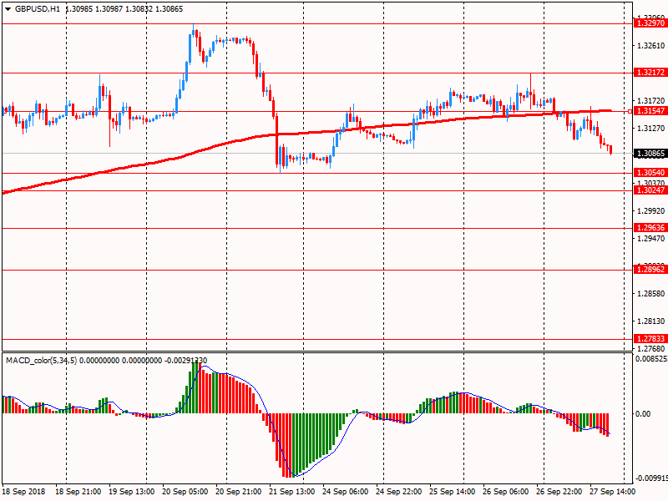Image resolution: width=668 pixels, height=501 pixels.
Task: Click the 1.32172 red price level label
Action: [x=650, y=73]
